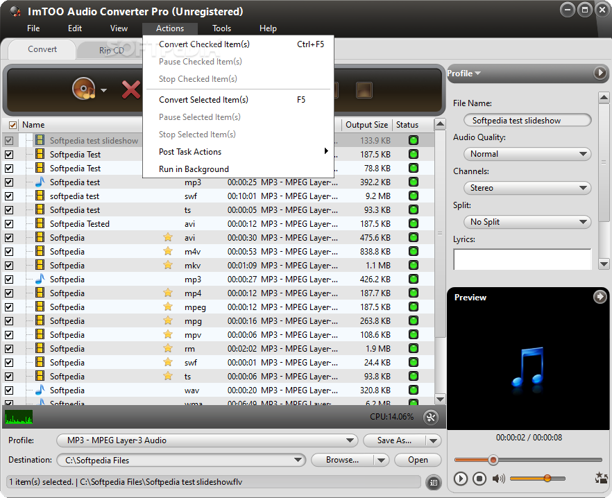Click the Browse button
Viewport: 612px width, 498px height.
pyautogui.click(x=342, y=460)
